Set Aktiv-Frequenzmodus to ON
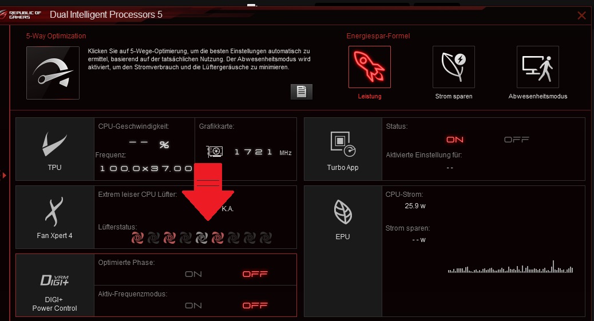 [x=193, y=306]
